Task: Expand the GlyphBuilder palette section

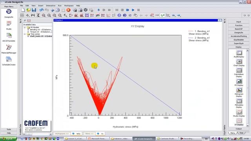Action: point(238,40)
